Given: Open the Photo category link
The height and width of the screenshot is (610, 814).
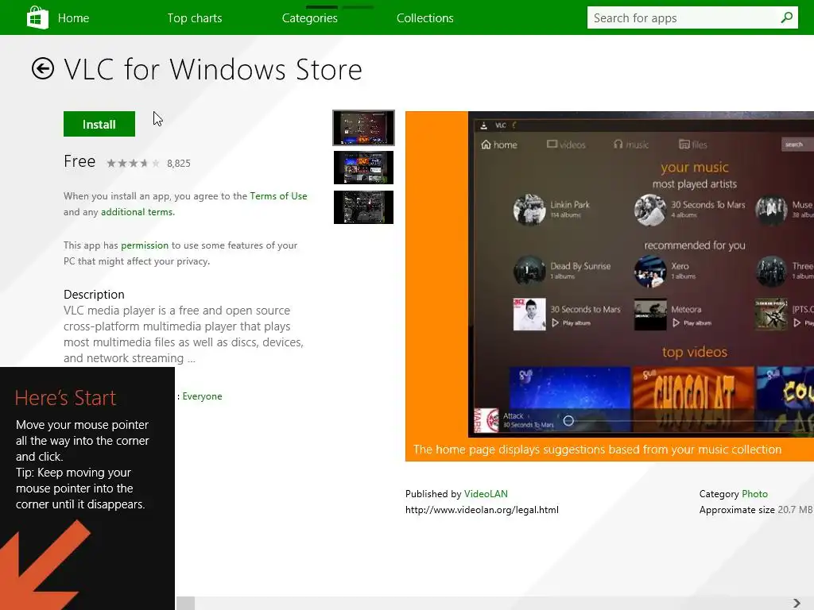Looking at the screenshot, I should (x=755, y=494).
